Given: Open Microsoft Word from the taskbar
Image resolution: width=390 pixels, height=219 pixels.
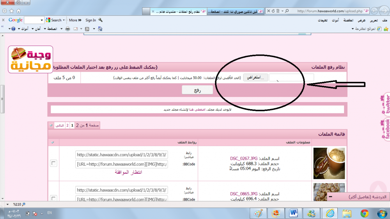Looking at the screenshot, I should [x=294, y=213].
